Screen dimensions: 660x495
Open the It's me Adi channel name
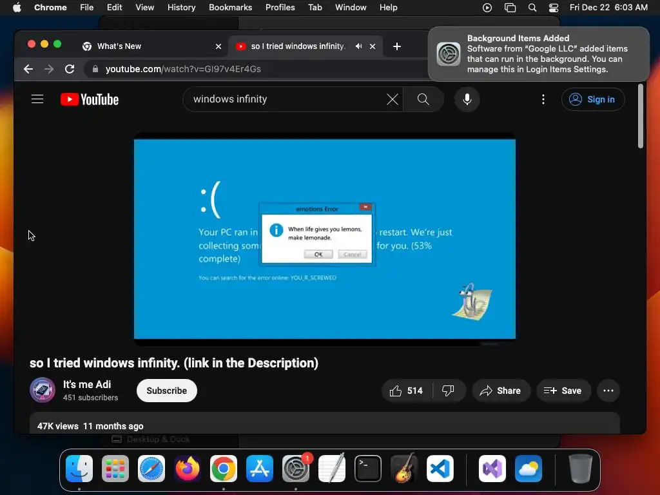pos(87,384)
